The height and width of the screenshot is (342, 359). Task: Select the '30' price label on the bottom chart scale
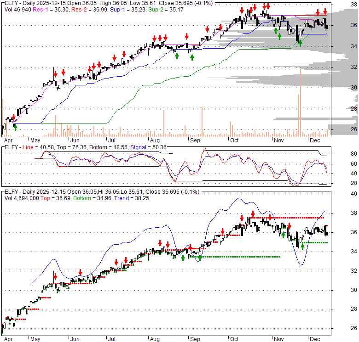(x=354, y=290)
